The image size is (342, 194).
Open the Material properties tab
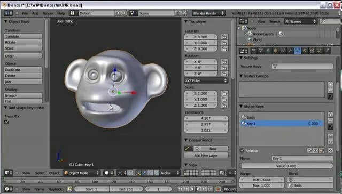305,51
